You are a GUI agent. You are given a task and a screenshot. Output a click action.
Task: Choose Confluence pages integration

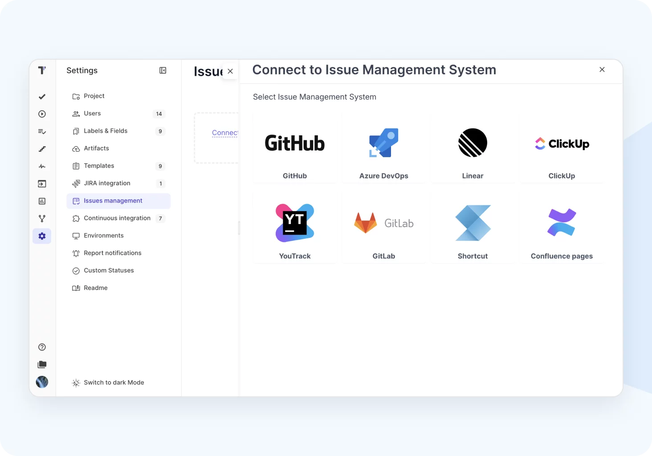point(562,228)
